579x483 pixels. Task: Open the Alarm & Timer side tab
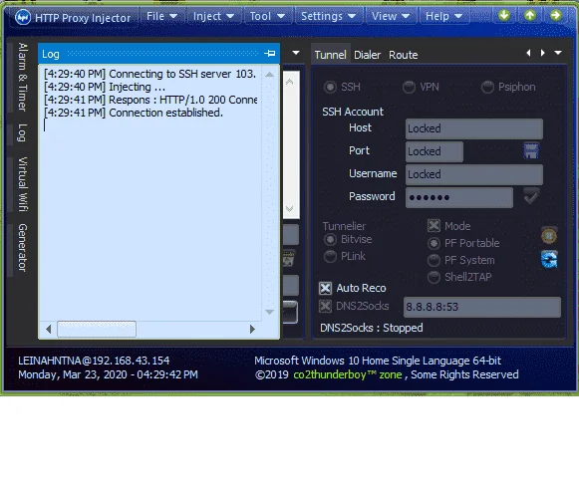click(x=22, y=77)
